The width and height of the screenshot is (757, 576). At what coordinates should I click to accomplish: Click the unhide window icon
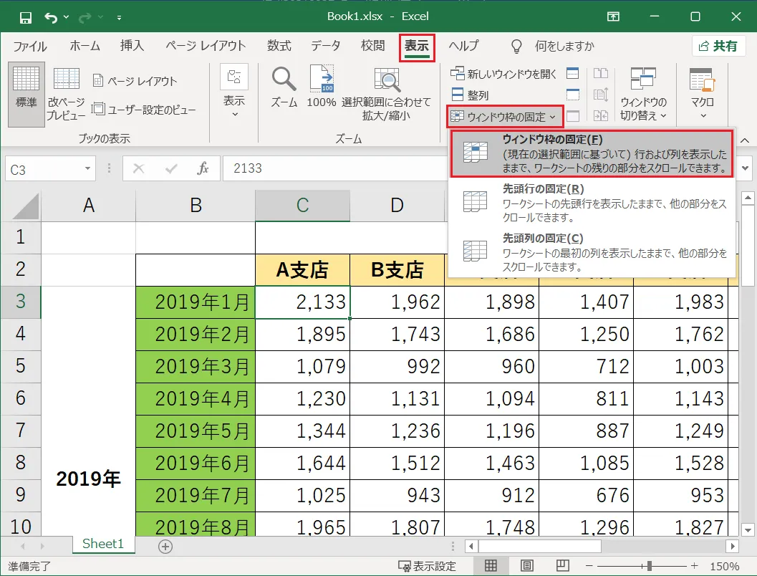pyautogui.click(x=572, y=116)
